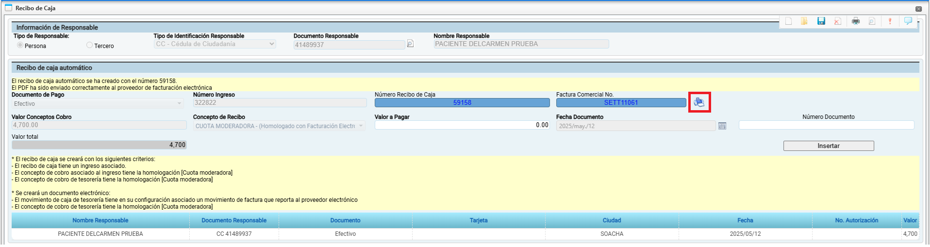The width and height of the screenshot is (930, 247).
Task: Print using the top toolbar printer icon
Action: pyautogui.click(x=856, y=21)
